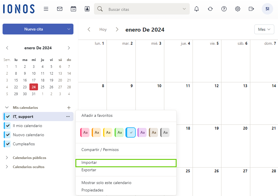Open the mail envelope icon
Screen dimensions: 278x196
[x=59, y=9]
